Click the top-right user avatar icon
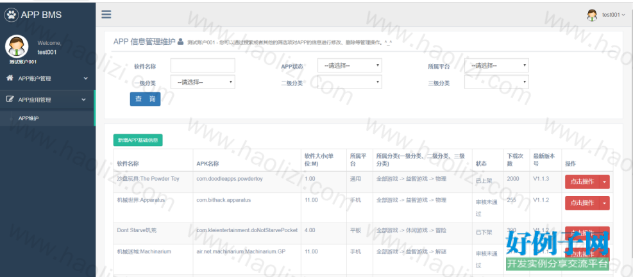Screen dimensions: 633x277 pos(592,15)
